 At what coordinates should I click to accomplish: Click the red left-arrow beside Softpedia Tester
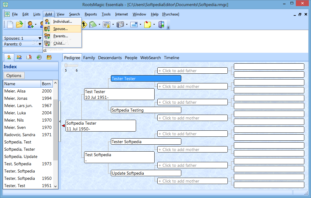click(63, 126)
